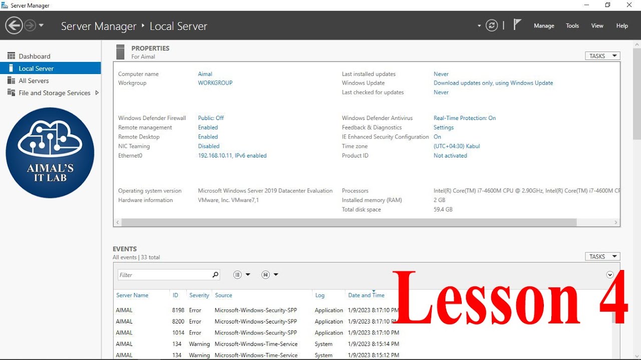
Task: Open the Properties TASKS dropdown
Action: coord(603,56)
